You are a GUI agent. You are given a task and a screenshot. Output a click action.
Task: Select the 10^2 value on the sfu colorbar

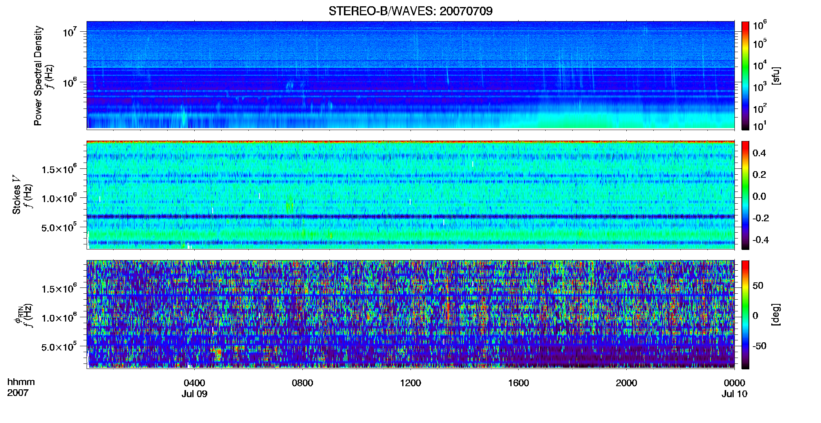760,108
